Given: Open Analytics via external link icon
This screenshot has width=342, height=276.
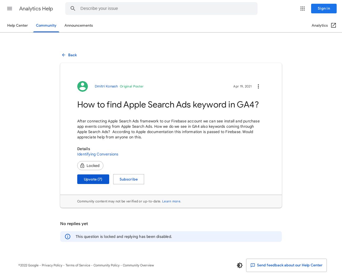Looking at the screenshot, I should pyautogui.click(x=333, y=25).
